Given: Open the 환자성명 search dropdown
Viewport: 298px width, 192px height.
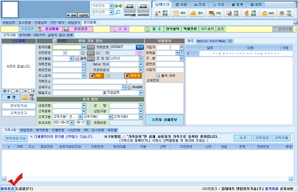Looking at the screenshot, I should pyautogui.click(x=112, y=12).
